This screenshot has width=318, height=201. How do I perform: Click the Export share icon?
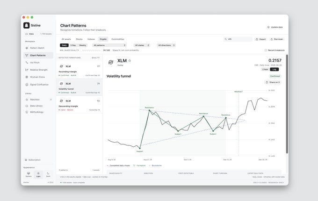(257, 39)
